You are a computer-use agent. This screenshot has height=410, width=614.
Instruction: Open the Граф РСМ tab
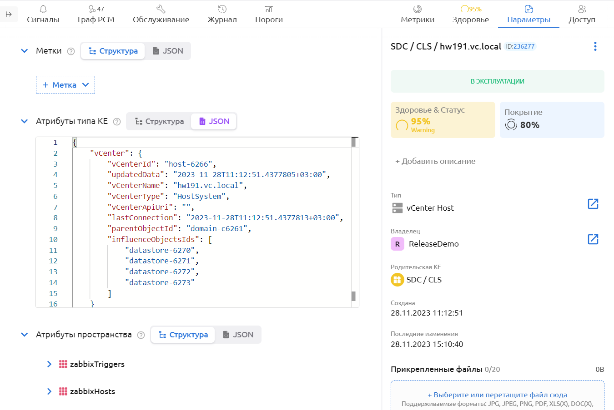point(96,15)
